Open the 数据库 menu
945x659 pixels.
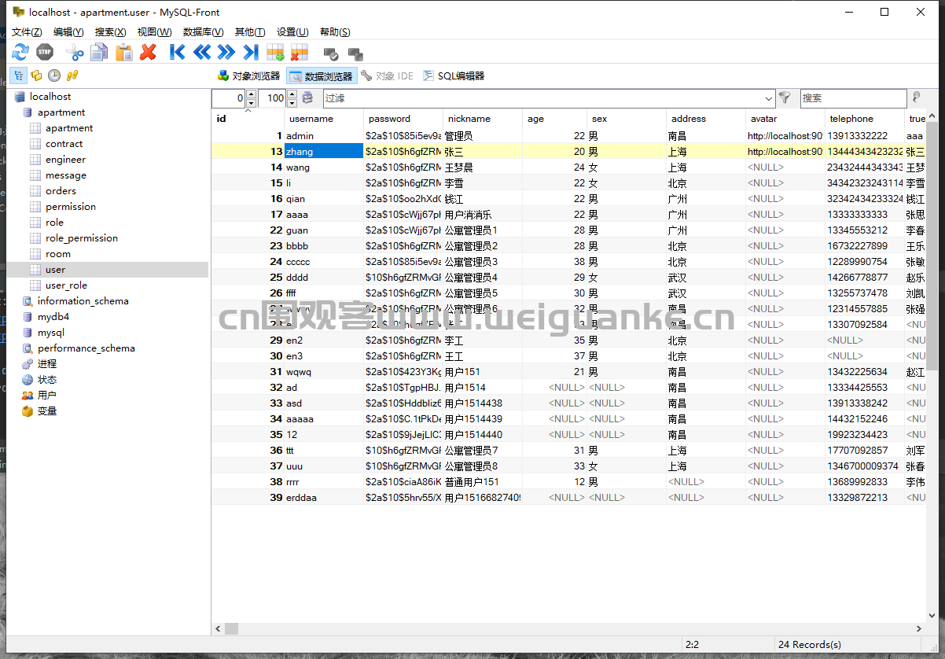pyautogui.click(x=203, y=32)
